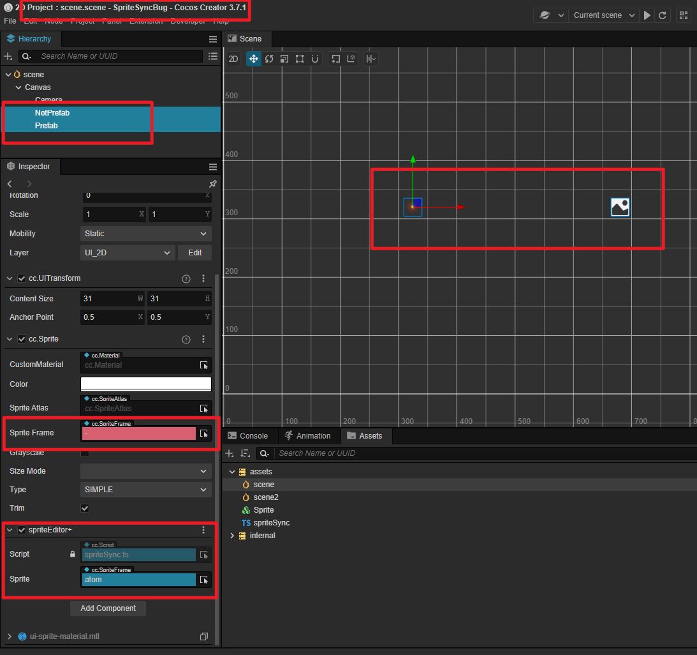The height and width of the screenshot is (655, 697).
Task: Open the Layer dropdown UI_2D
Action: click(128, 253)
